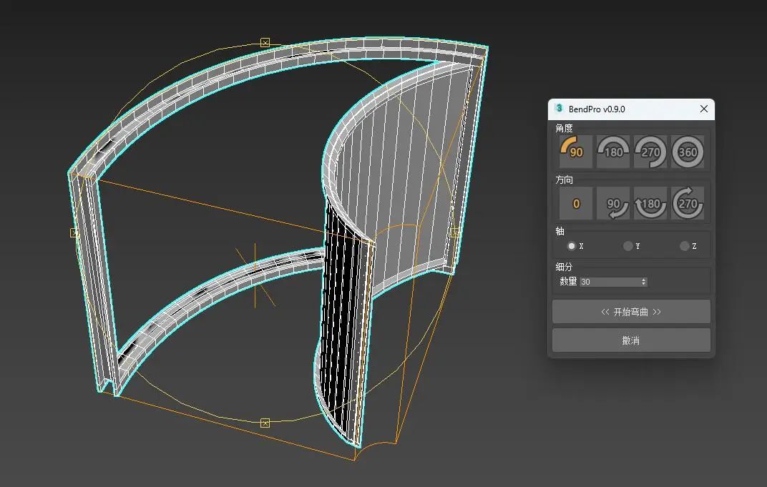Click inside the 数量 value field
Viewport: 767px width, 487px height.
coord(608,281)
